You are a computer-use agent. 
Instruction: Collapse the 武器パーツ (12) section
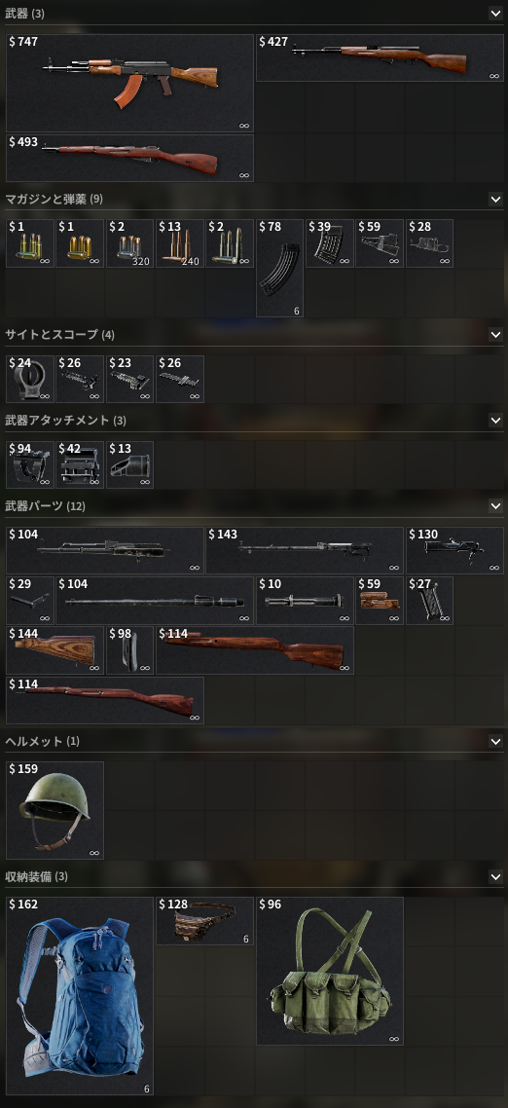click(495, 506)
